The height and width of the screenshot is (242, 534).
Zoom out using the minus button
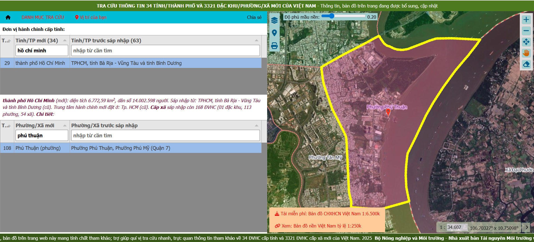526,31
